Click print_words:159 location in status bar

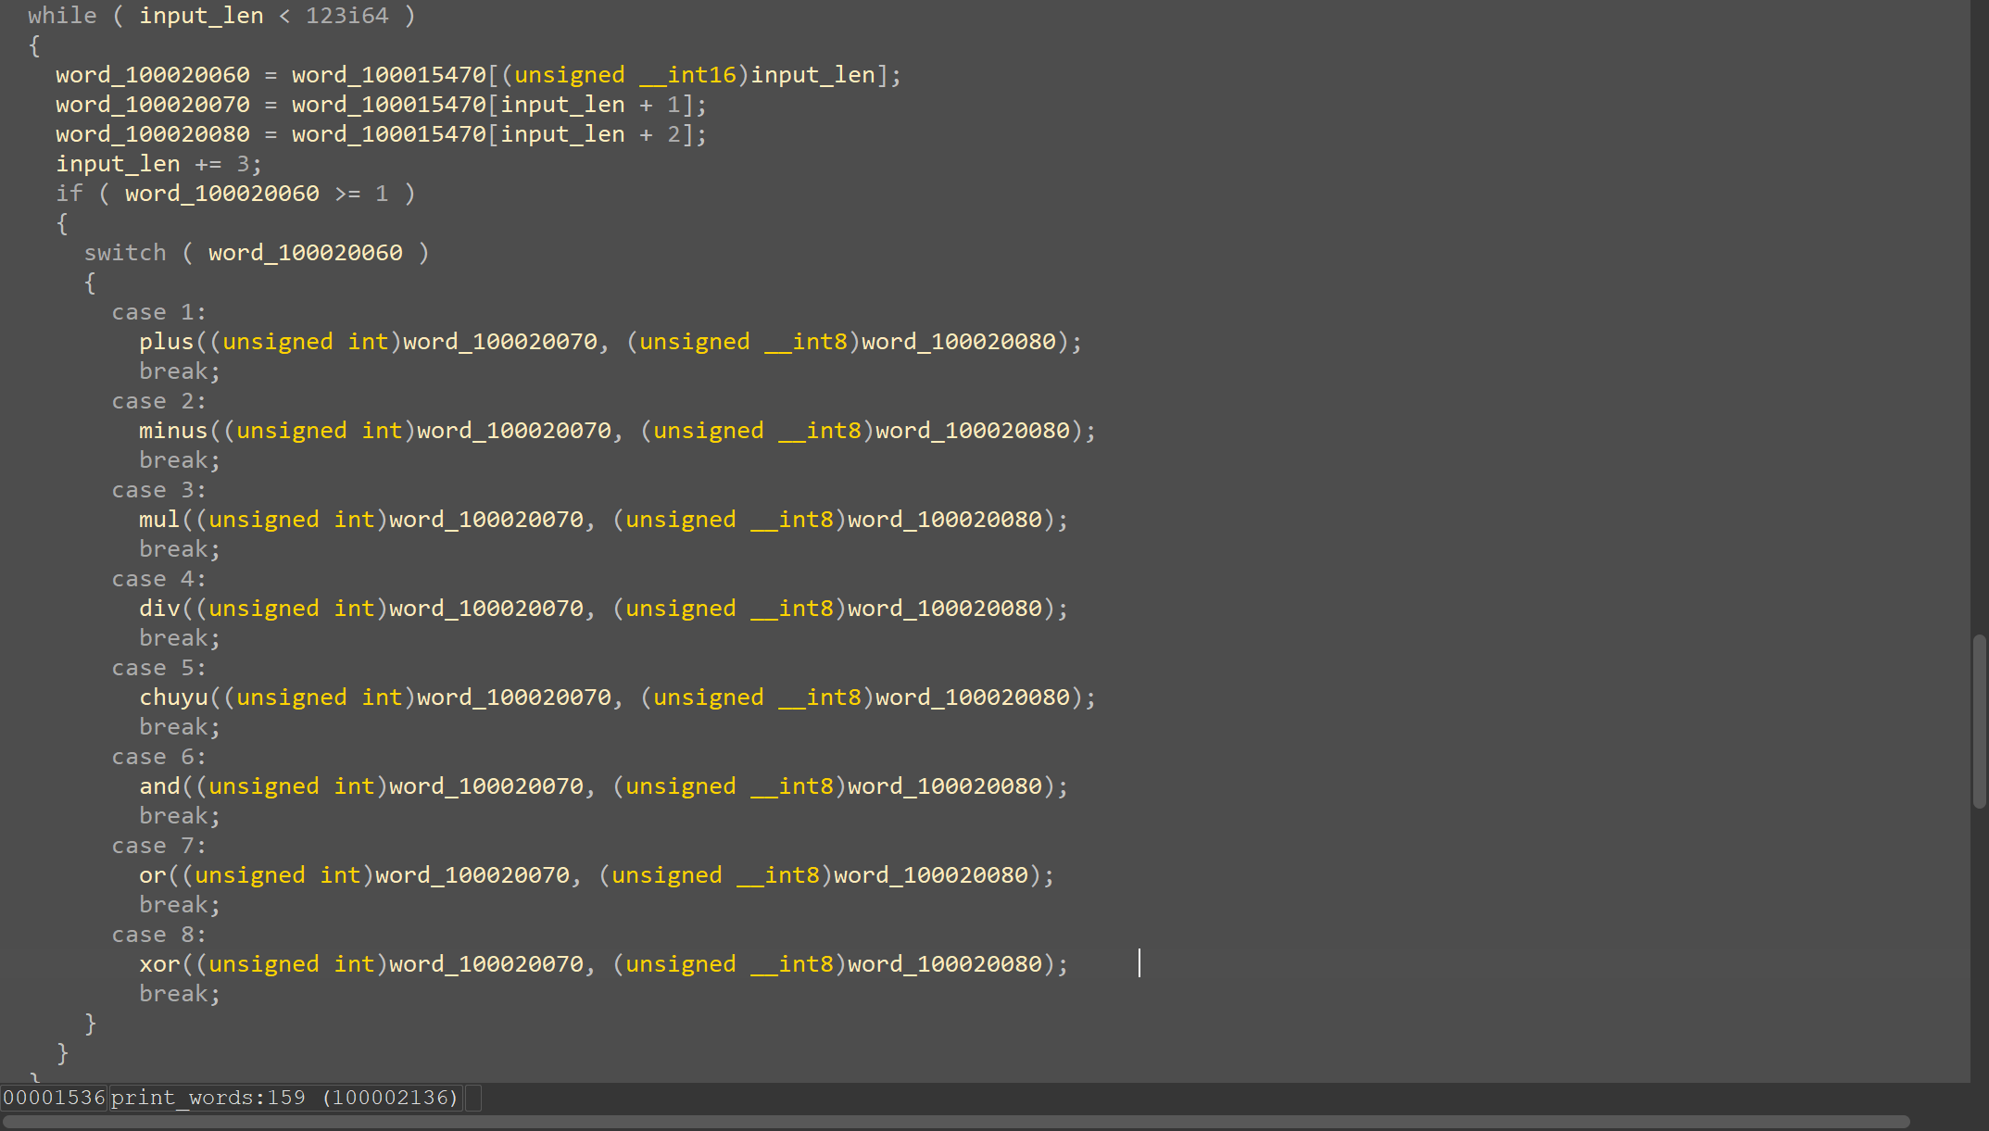pyautogui.click(x=208, y=1098)
